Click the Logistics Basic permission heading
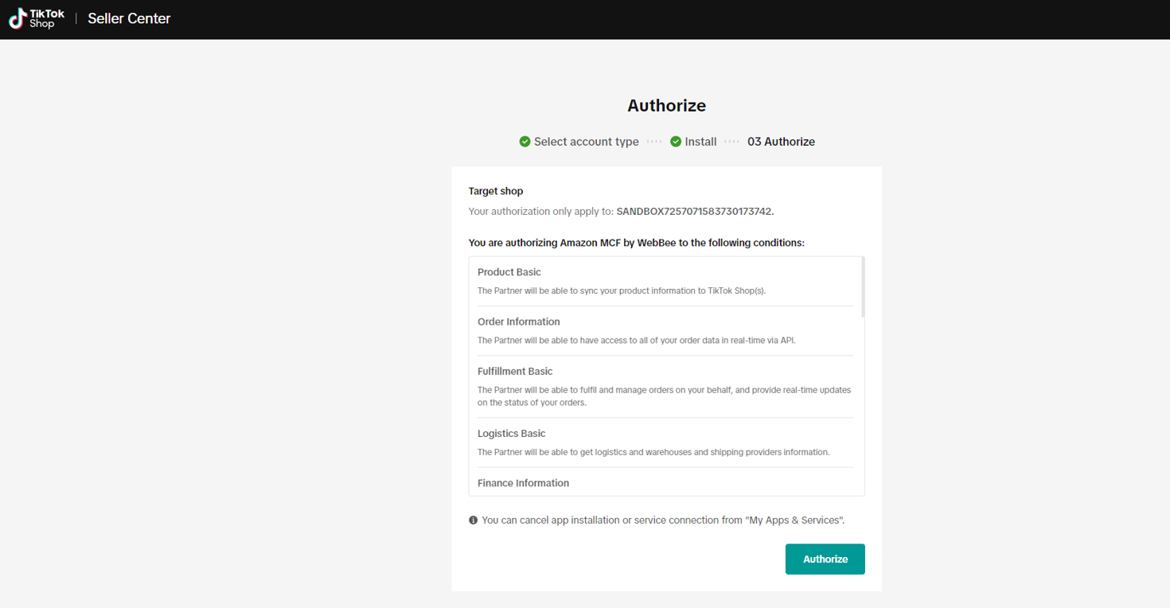Viewport: 1170px width, 608px height. [512, 434]
